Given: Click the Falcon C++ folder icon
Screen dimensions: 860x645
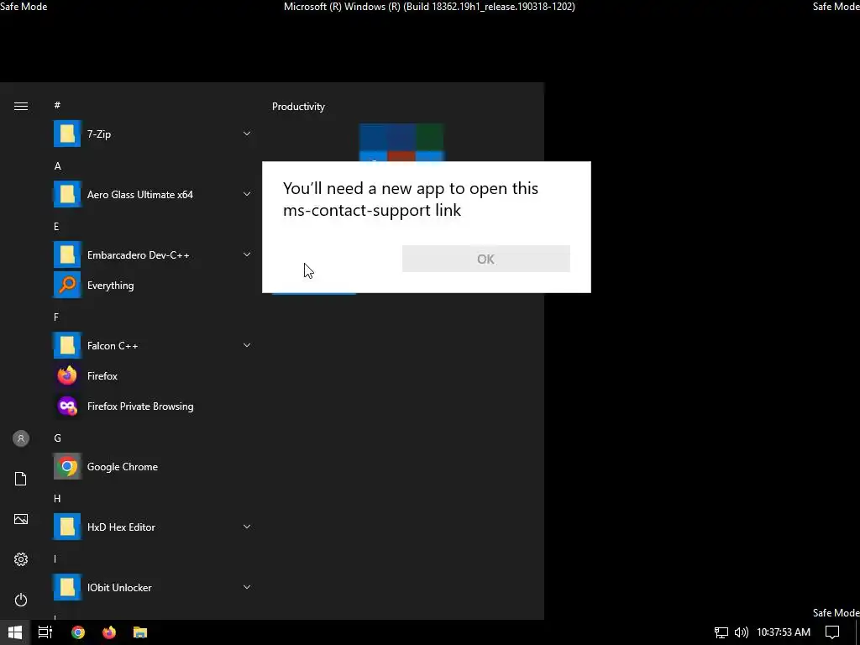Looking at the screenshot, I should (67, 345).
